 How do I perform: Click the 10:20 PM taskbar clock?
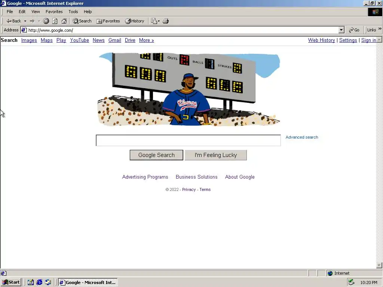(369, 283)
